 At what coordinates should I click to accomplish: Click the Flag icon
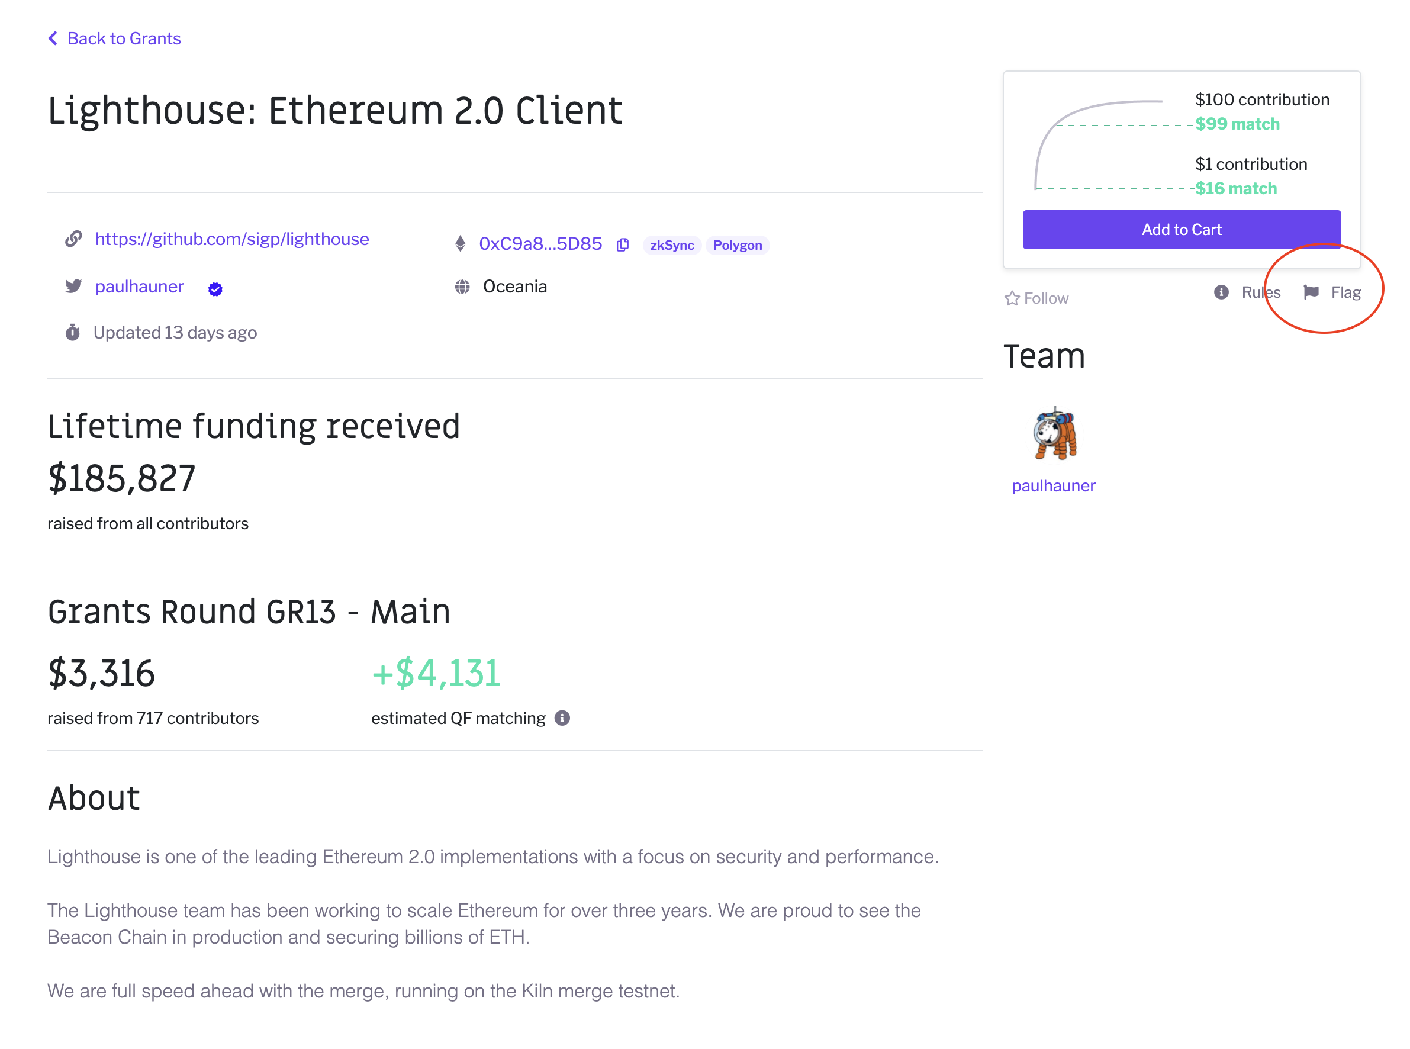(1311, 292)
